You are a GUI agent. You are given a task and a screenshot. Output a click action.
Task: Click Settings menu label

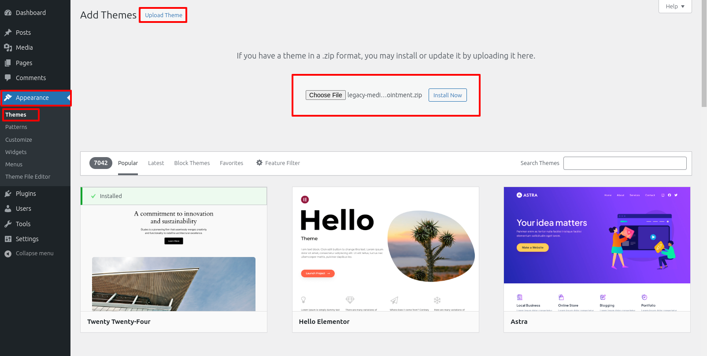(27, 239)
